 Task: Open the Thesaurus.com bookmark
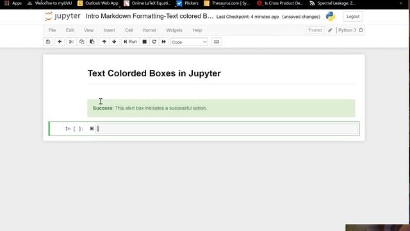click(x=227, y=3)
